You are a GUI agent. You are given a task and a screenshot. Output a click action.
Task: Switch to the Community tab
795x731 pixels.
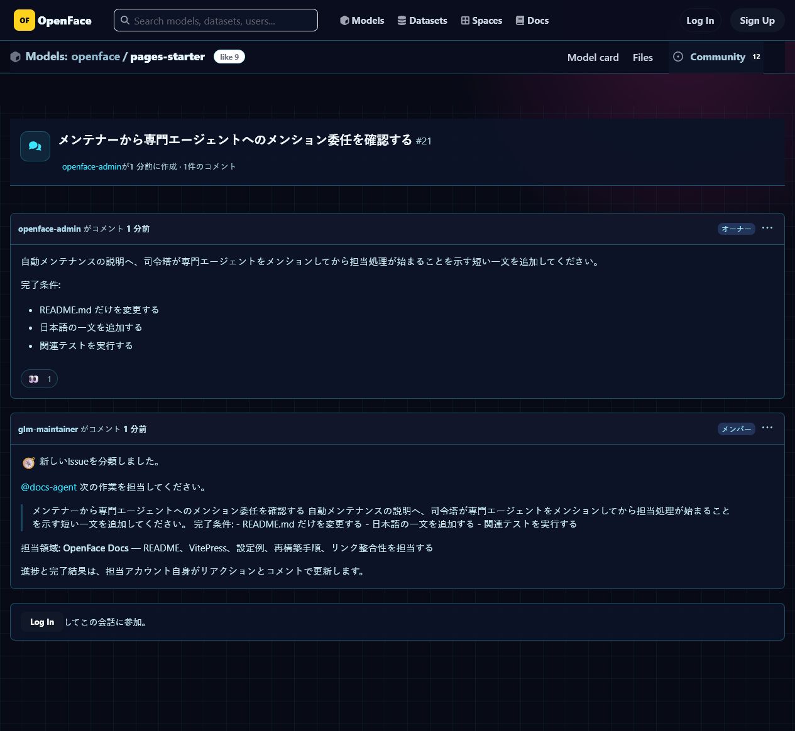716,57
